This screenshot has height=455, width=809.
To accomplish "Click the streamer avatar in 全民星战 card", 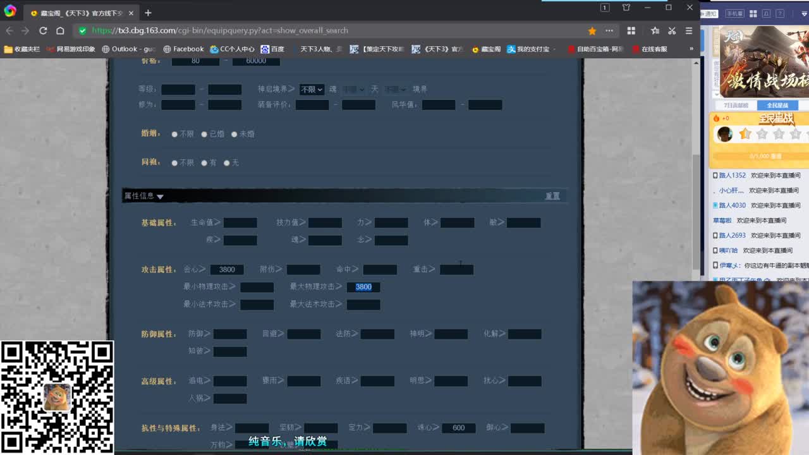I will coord(725,134).
